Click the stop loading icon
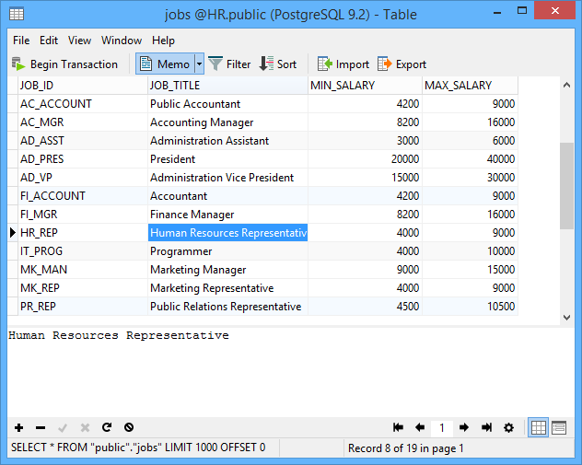The width and height of the screenshot is (582, 465). (129, 427)
